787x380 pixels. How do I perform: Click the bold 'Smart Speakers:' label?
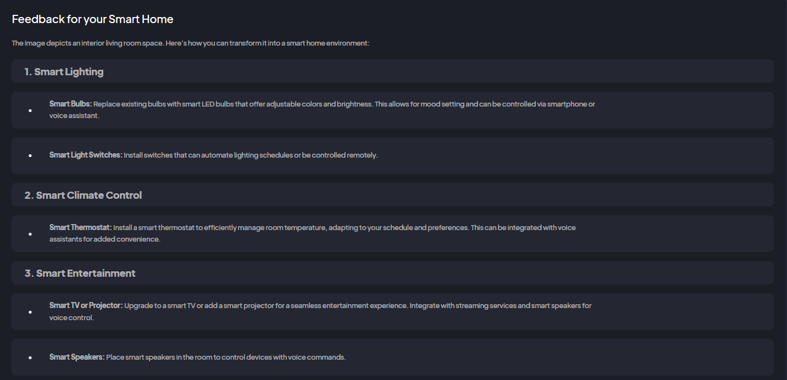coord(76,357)
